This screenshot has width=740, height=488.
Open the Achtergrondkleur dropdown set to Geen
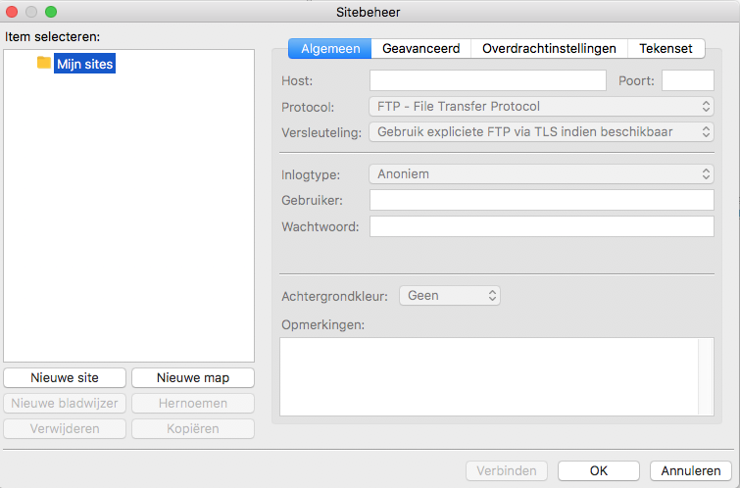point(450,296)
